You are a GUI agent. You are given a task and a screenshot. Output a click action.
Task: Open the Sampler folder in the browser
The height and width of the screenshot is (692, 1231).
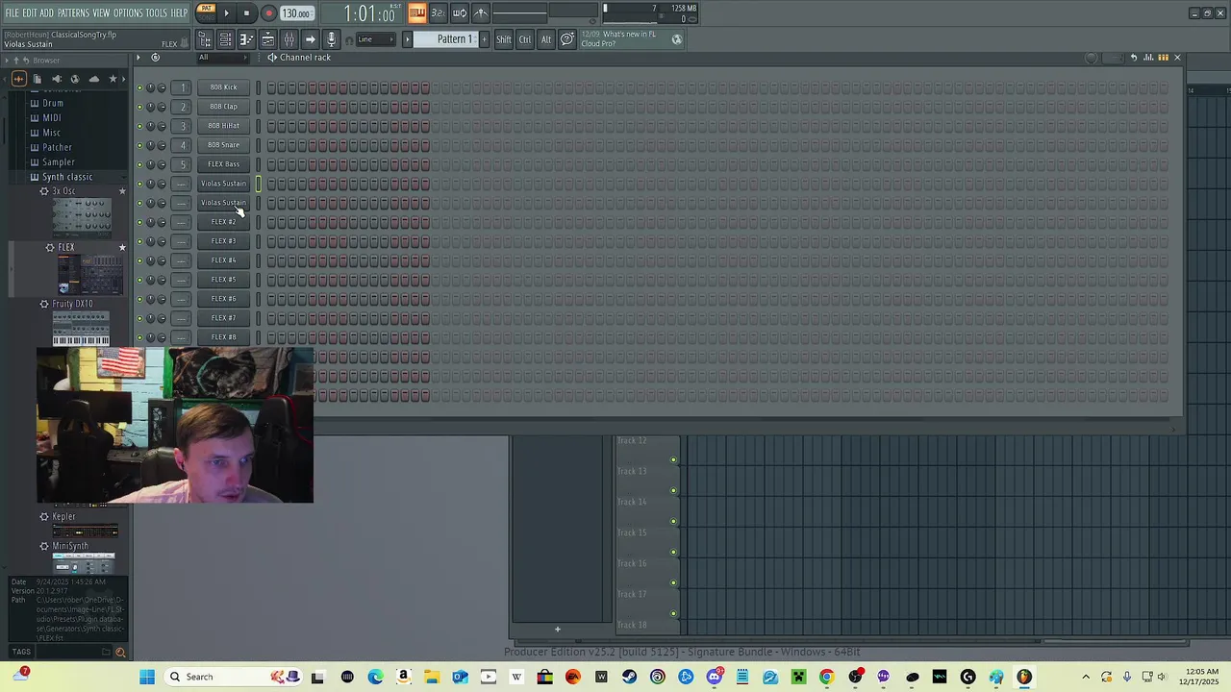click(58, 162)
